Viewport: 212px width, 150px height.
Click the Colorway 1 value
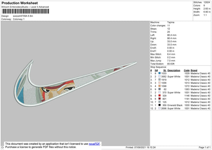19,19
